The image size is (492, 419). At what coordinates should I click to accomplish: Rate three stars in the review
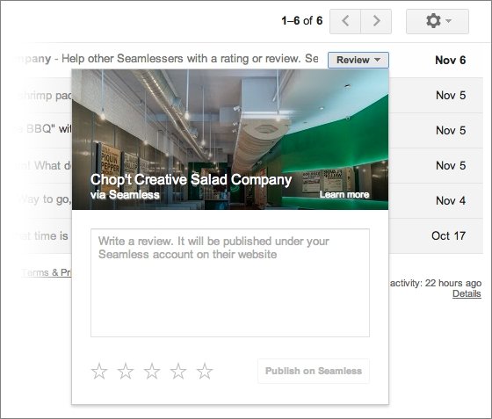click(x=152, y=371)
